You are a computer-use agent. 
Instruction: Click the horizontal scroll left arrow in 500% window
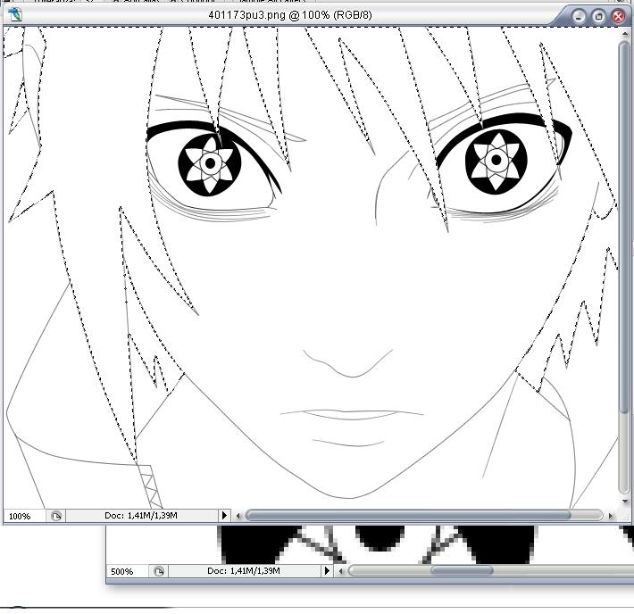pos(340,571)
